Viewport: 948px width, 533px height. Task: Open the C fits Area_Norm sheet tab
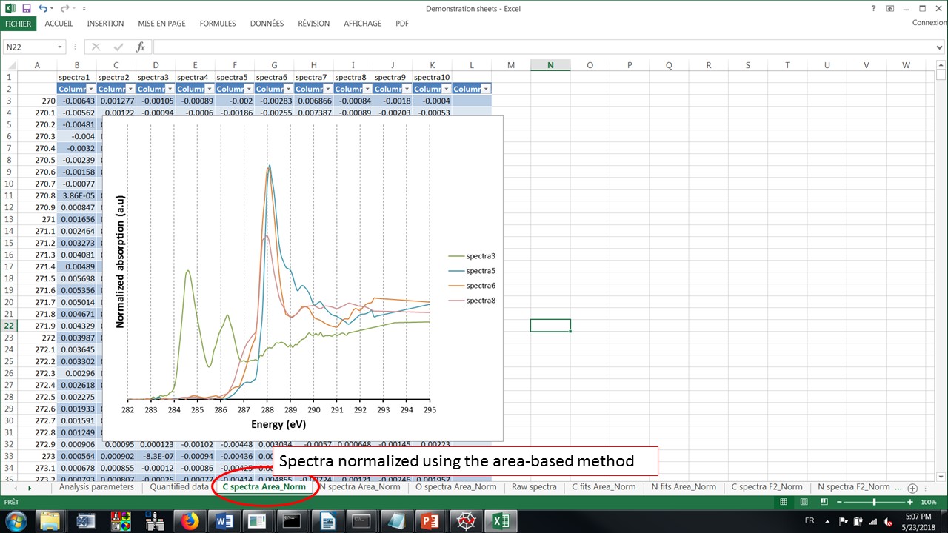(604, 487)
